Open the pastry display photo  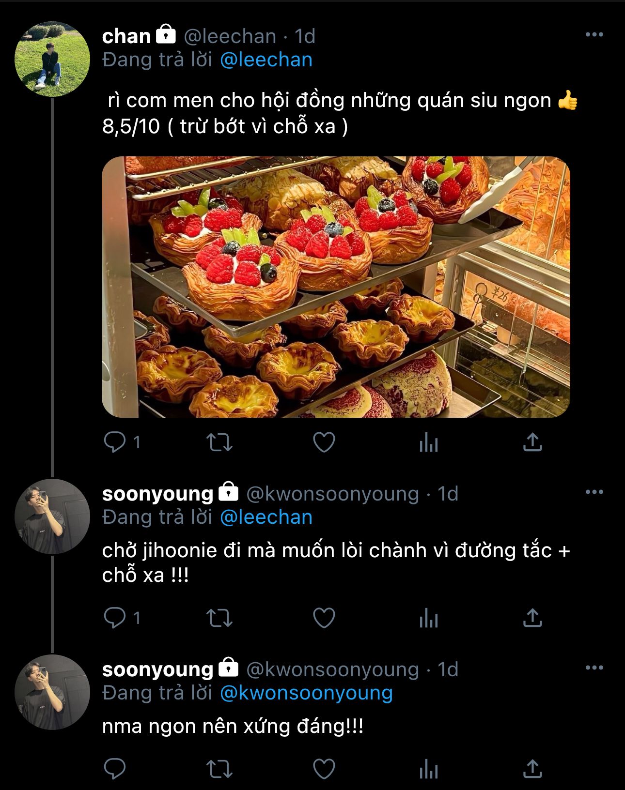336,287
